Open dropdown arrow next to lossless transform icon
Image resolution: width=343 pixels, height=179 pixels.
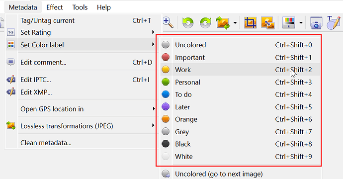[x=235, y=22]
